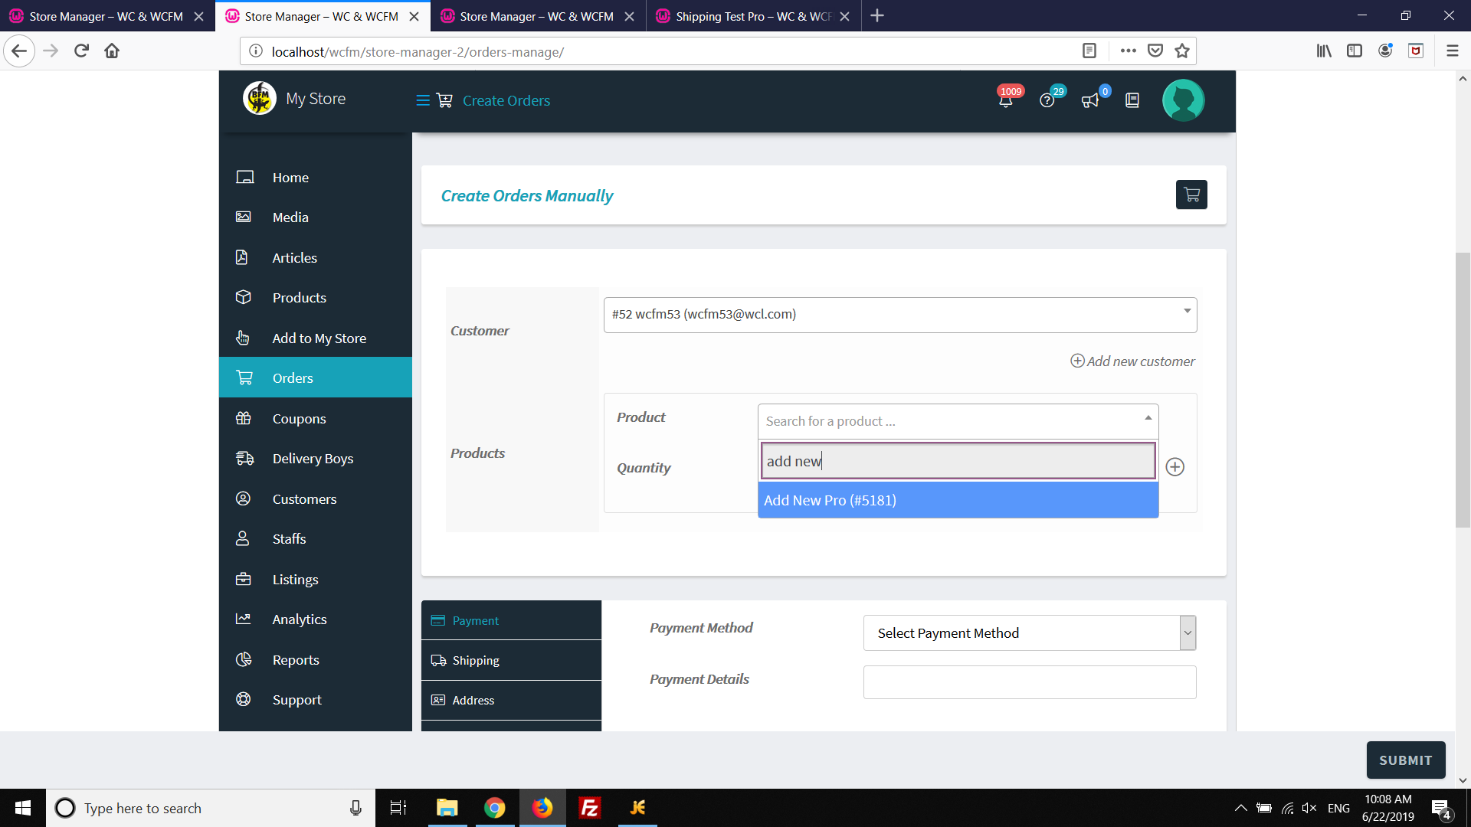Open Products in sidebar
Image resolution: width=1471 pixels, height=827 pixels.
pyautogui.click(x=316, y=298)
